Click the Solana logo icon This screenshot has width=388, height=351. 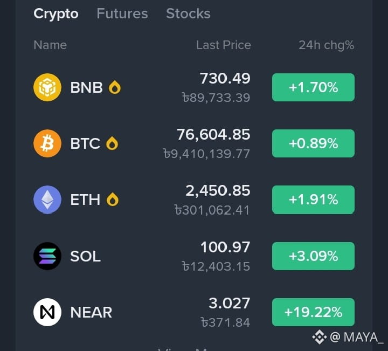click(x=47, y=256)
